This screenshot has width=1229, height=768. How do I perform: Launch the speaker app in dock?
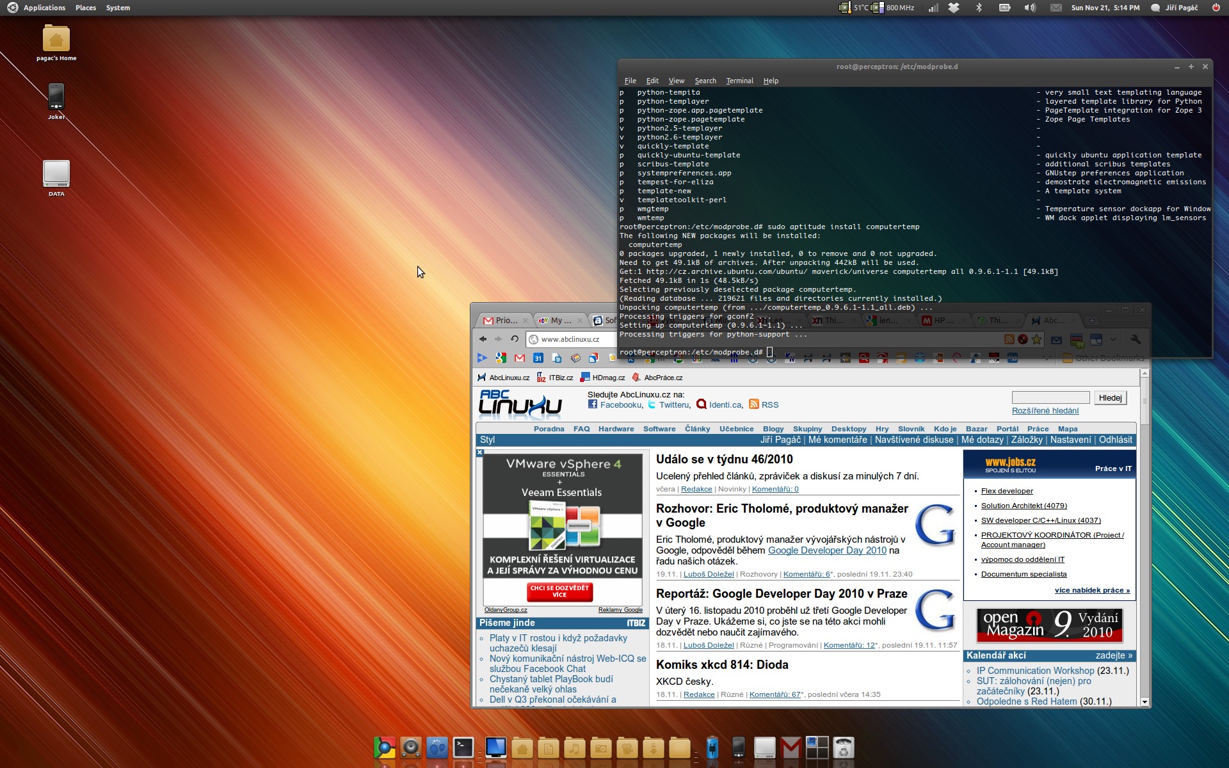click(411, 748)
